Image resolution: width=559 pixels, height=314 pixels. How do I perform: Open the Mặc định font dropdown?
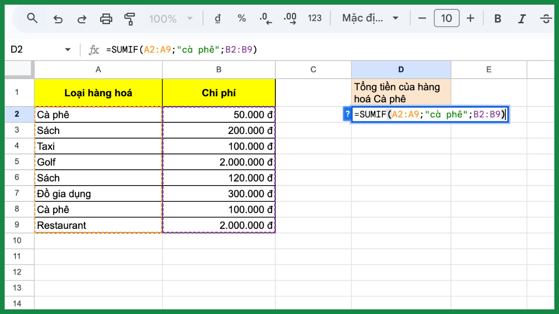click(370, 19)
